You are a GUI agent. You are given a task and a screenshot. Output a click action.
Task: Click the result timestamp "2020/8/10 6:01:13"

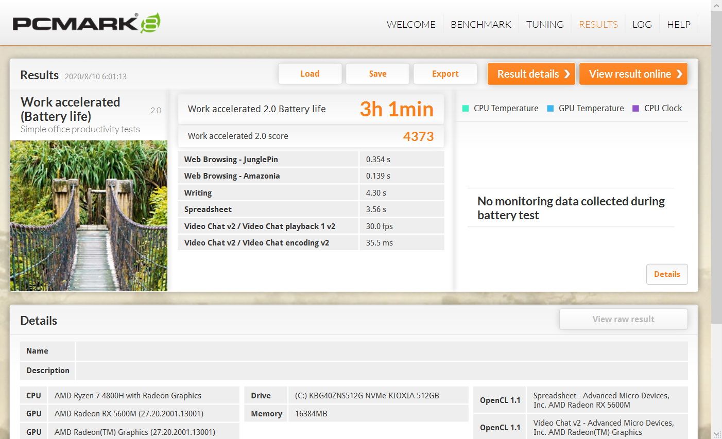(96, 77)
